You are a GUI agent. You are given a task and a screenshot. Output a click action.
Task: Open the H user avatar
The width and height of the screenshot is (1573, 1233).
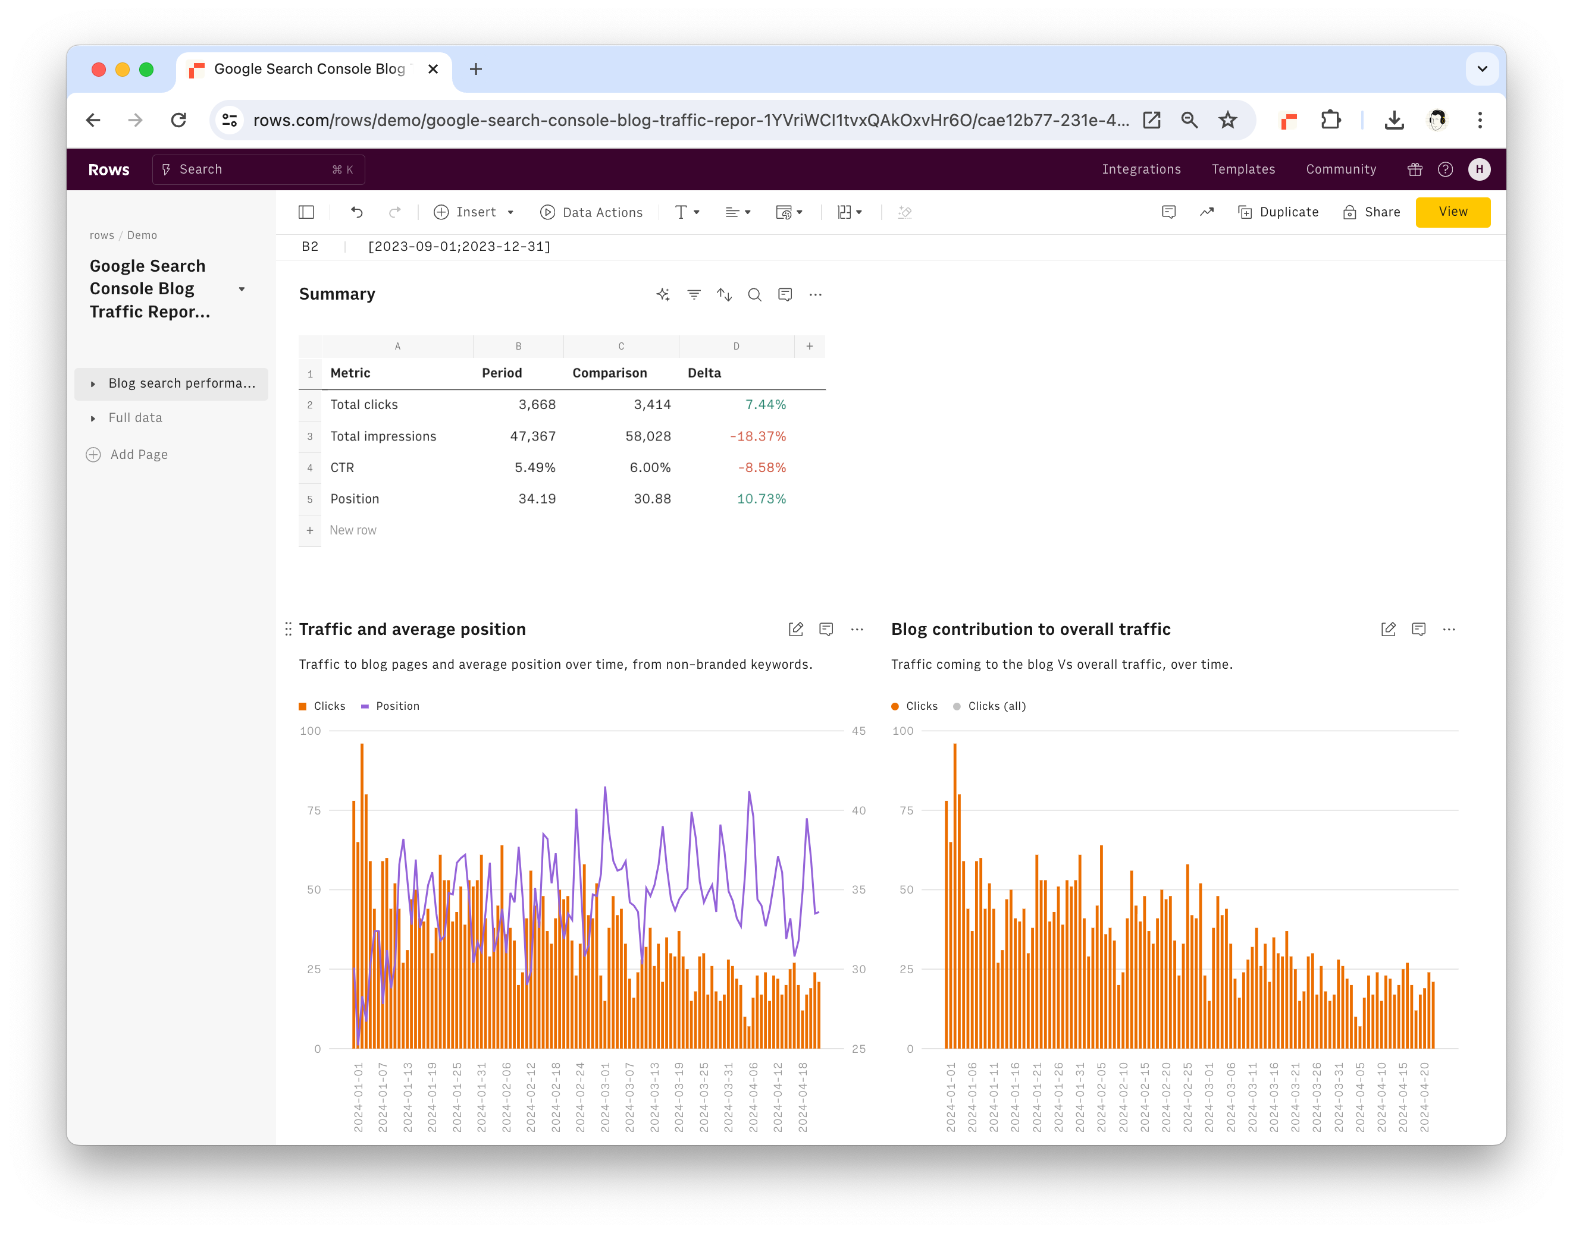pos(1478,169)
